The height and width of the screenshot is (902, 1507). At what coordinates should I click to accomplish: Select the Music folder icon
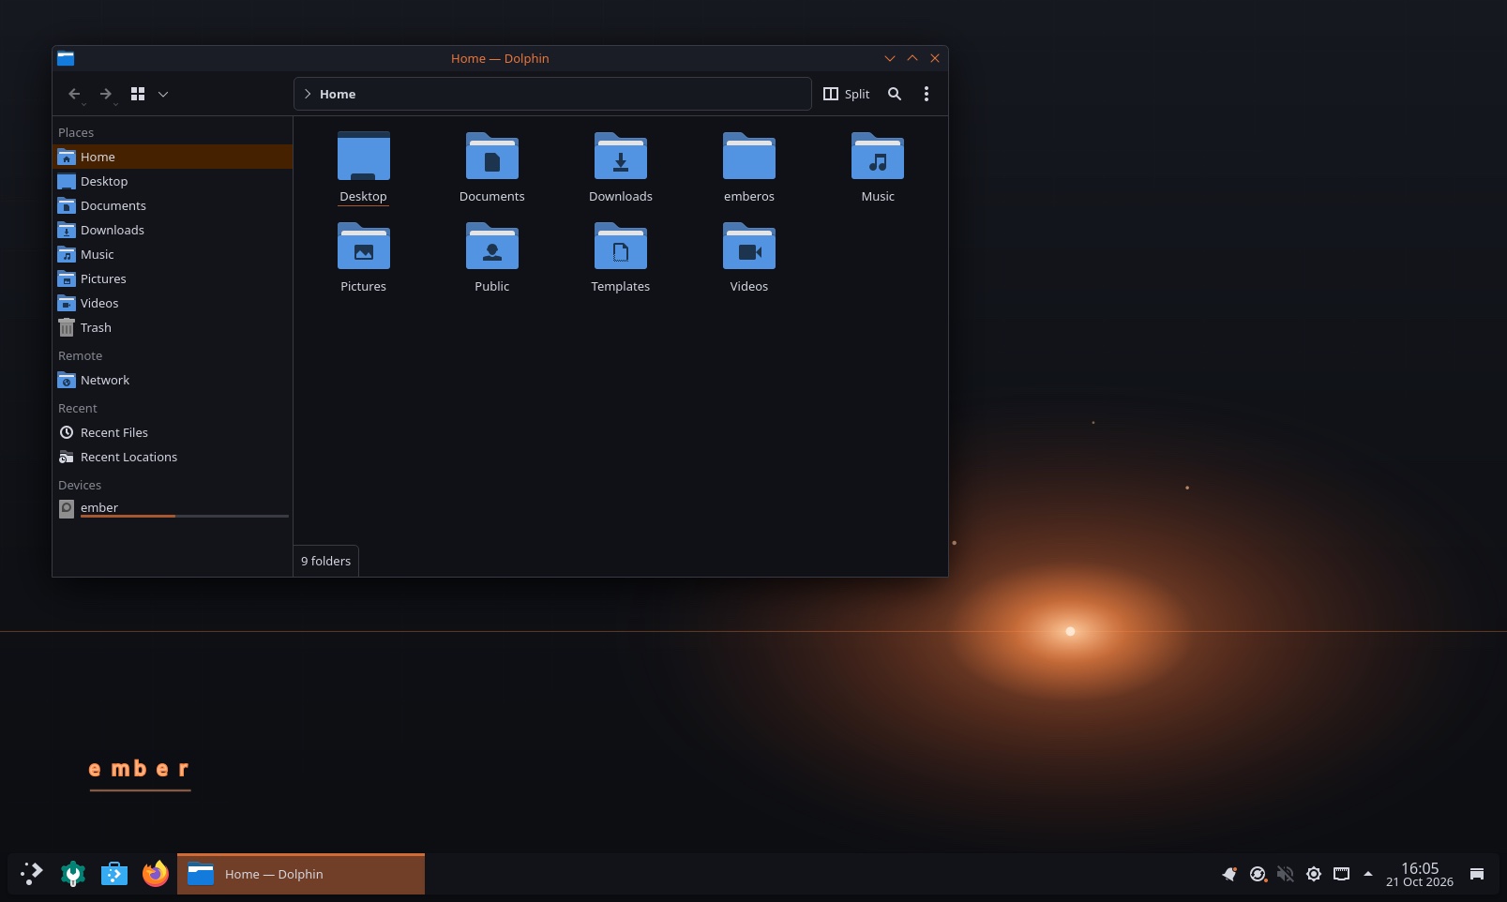click(877, 157)
